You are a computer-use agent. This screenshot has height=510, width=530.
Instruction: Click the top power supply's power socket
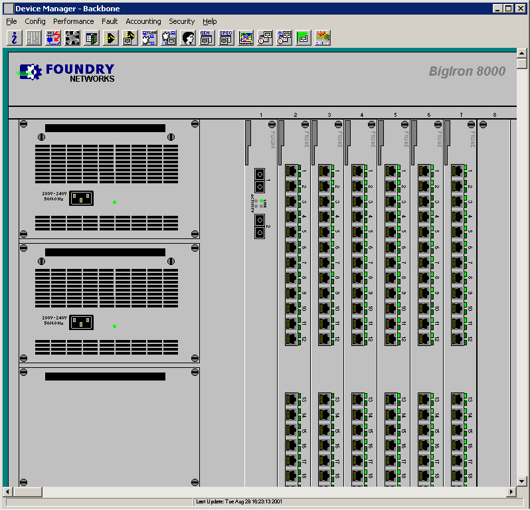[x=81, y=198]
